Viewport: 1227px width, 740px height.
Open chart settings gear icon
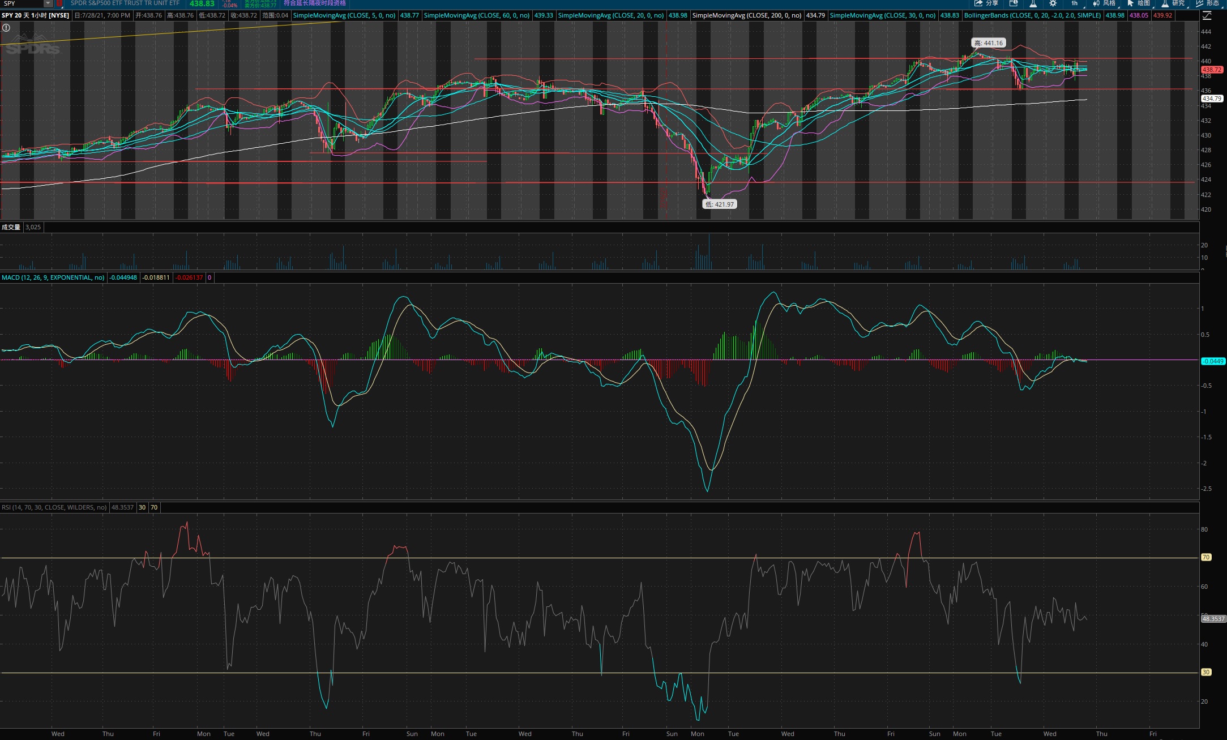pyautogui.click(x=1053, y=3)
